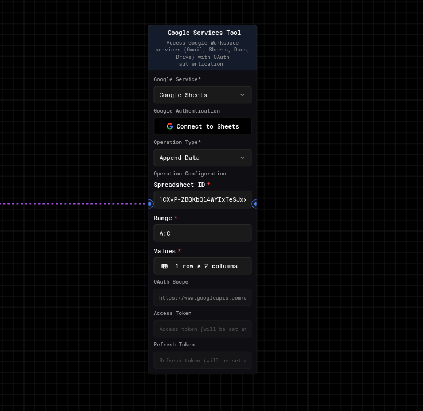The image size is (423, 411).
Task: Click the OAuth Scope URL field
Action: coord(202,297)
